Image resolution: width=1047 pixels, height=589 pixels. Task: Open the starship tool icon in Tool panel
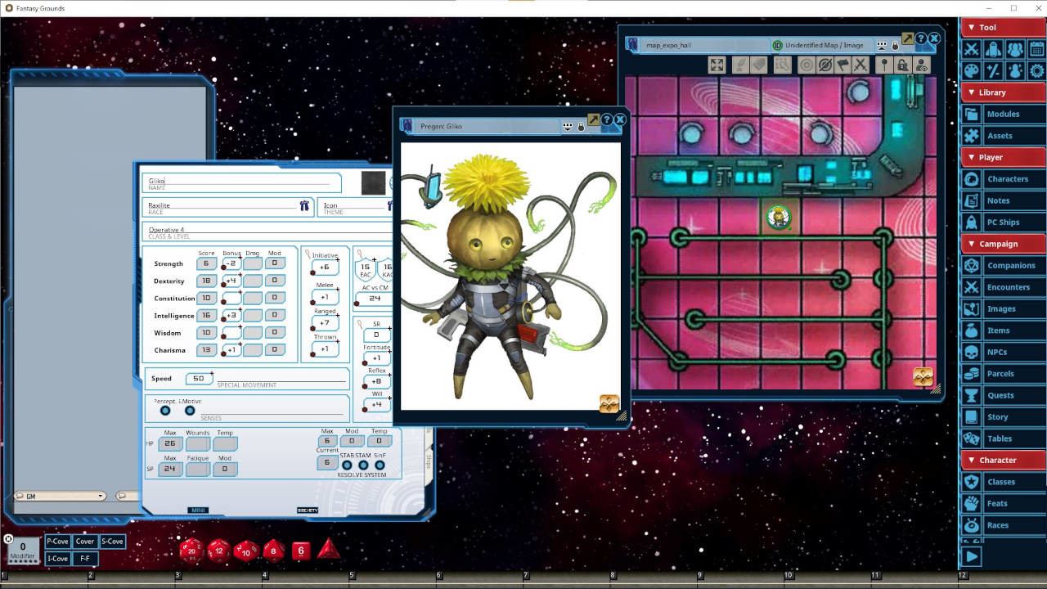(x=993, y=50)
